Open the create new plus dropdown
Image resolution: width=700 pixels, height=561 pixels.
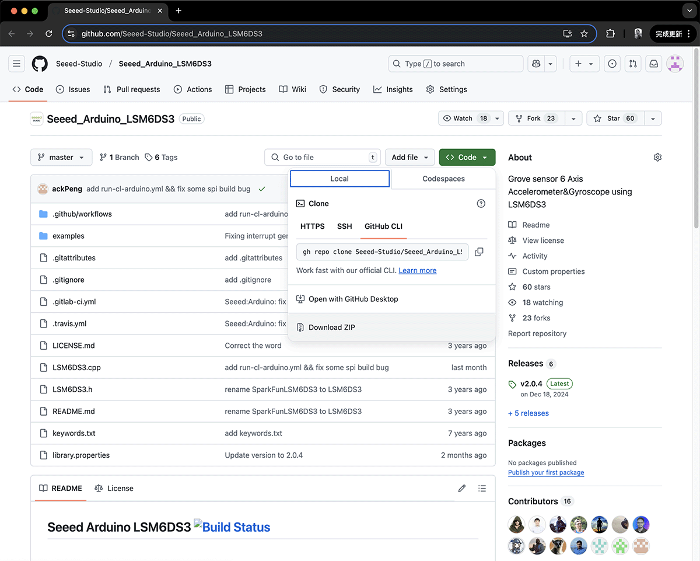point(584,64)
